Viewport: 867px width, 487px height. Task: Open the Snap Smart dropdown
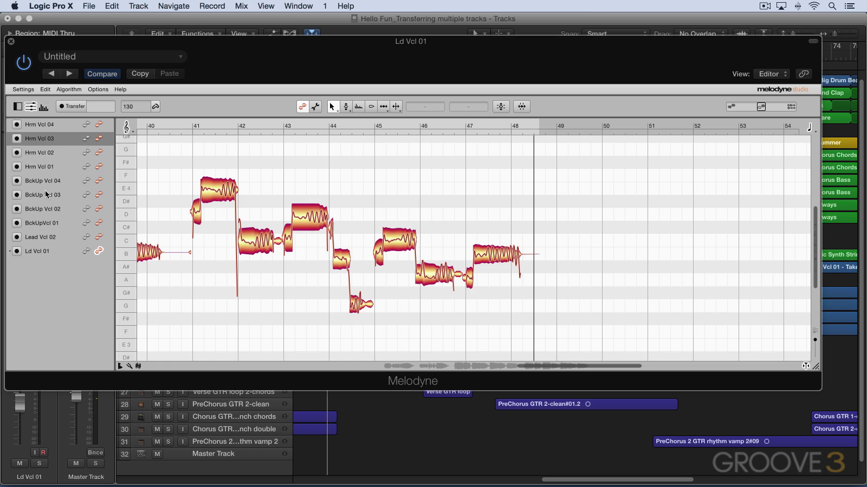click(615, 34)
